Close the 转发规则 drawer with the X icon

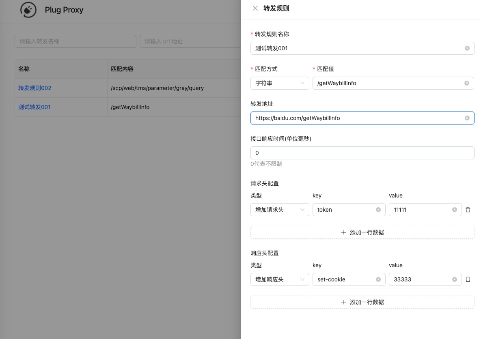255,8
